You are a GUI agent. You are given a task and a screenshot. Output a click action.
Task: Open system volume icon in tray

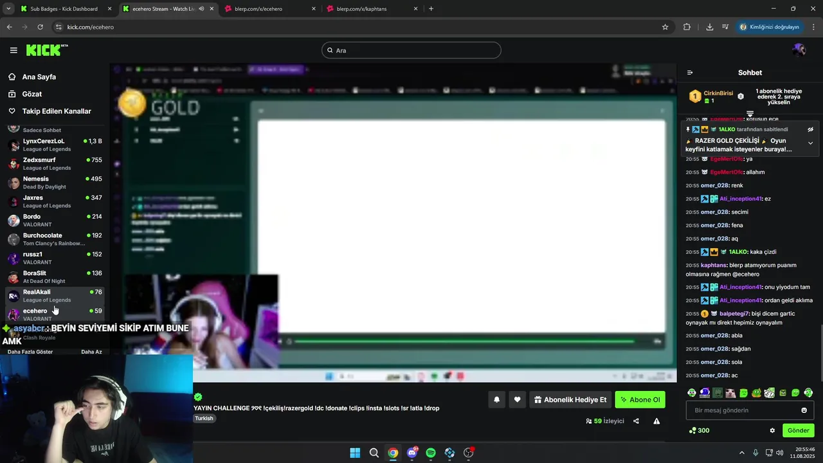pos(779,453)
